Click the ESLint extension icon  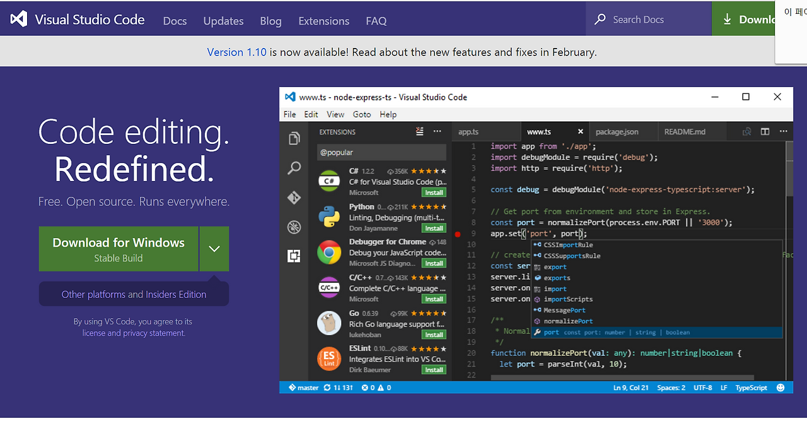coord(329,358)
